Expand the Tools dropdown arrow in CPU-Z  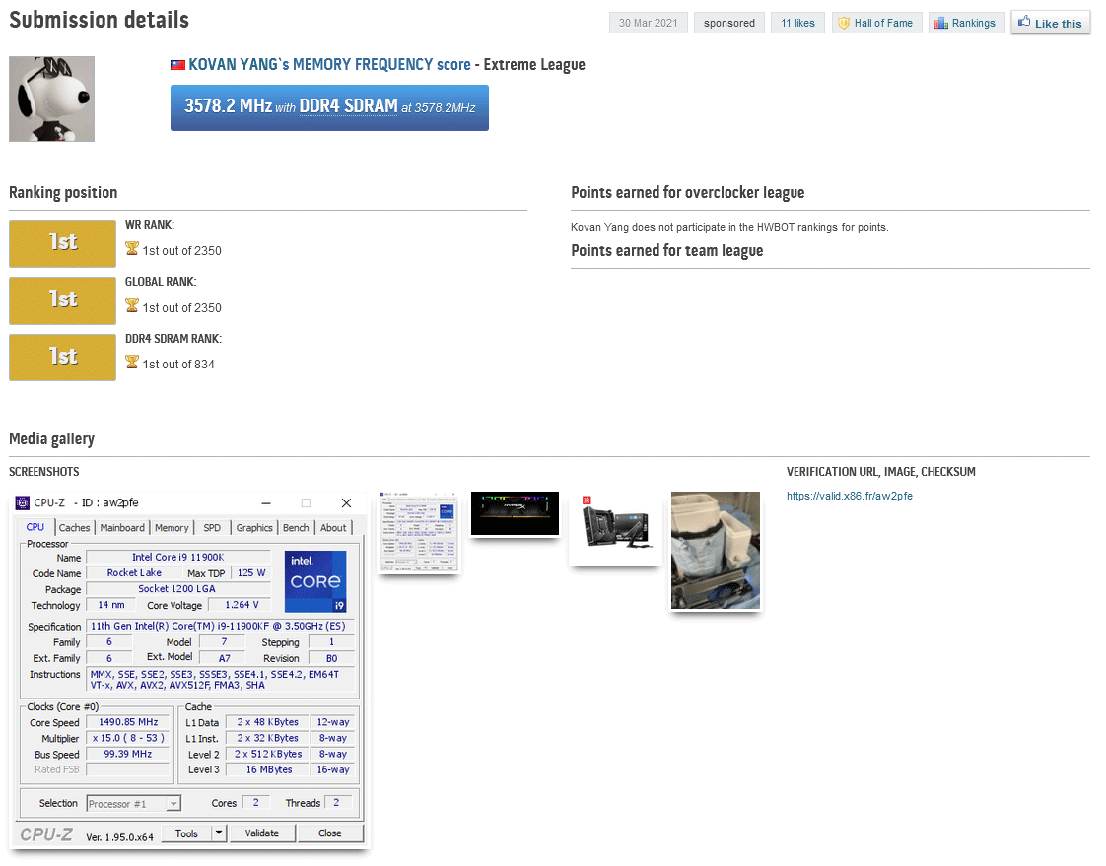click(x=219, y=833)
